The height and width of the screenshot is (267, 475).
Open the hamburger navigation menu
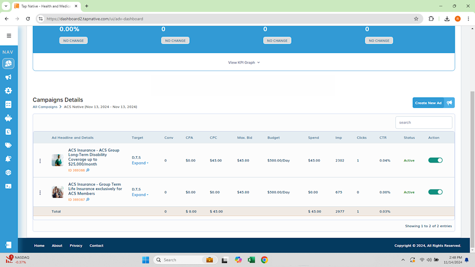(9, 36)
